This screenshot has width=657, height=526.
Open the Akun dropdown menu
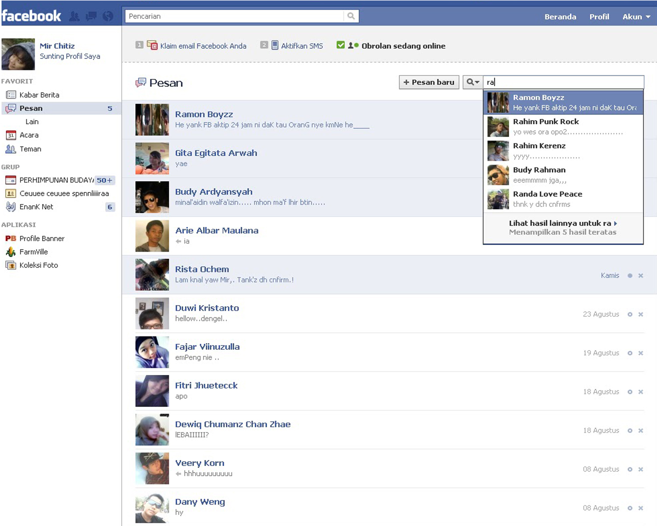[636, 16]
